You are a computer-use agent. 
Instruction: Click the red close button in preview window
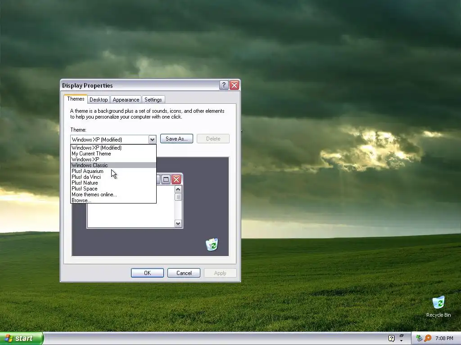[176, 179]
